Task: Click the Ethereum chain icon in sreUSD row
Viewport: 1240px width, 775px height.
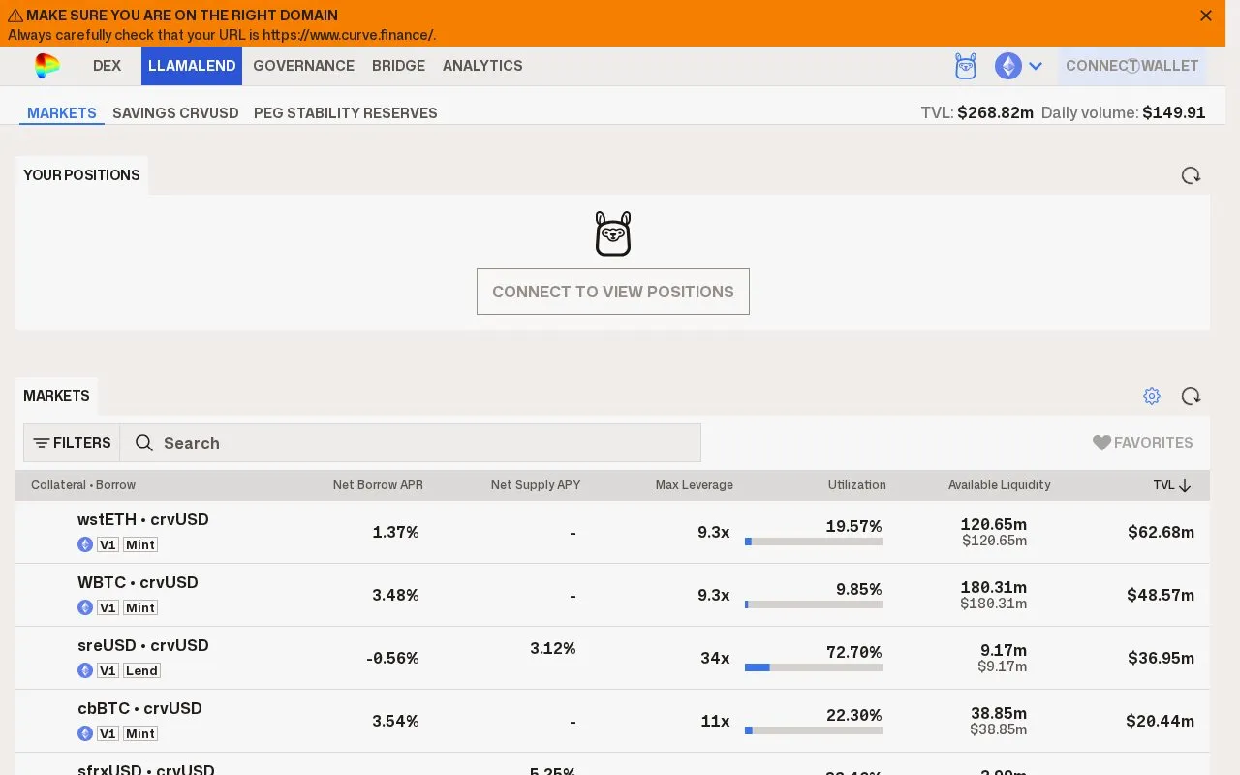Action: click(85, 670)
